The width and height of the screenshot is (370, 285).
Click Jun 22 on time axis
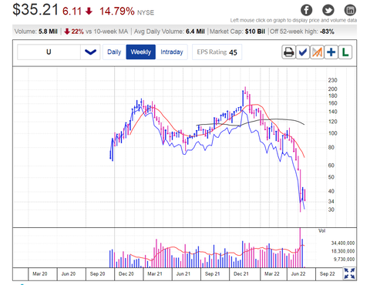[298, 274]
